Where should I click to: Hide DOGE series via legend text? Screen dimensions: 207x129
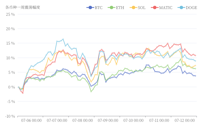click(191, 7)
